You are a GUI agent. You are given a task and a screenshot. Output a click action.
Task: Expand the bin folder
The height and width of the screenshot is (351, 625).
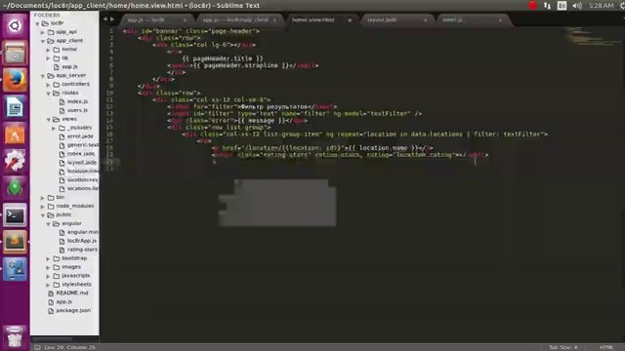point(43,197)
